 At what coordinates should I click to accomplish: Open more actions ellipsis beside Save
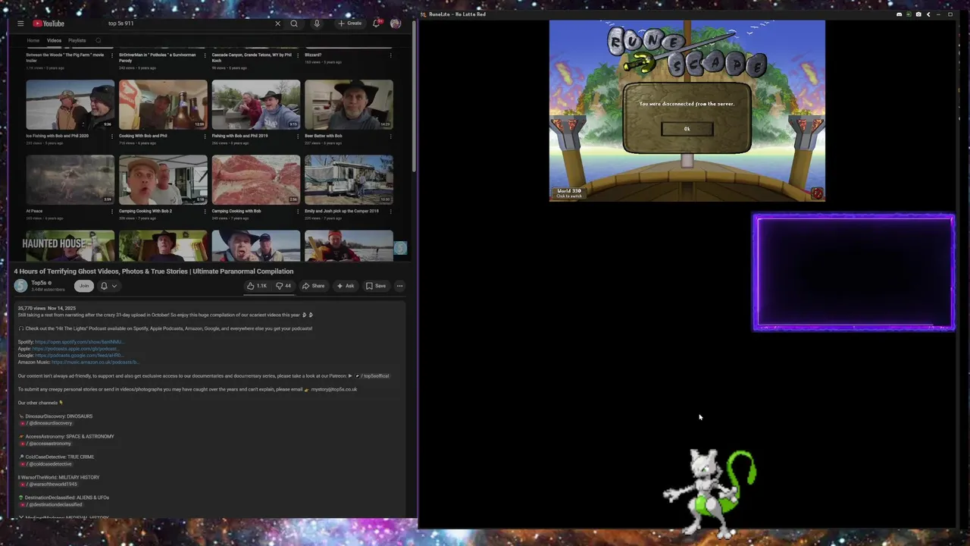coord(399,286)
